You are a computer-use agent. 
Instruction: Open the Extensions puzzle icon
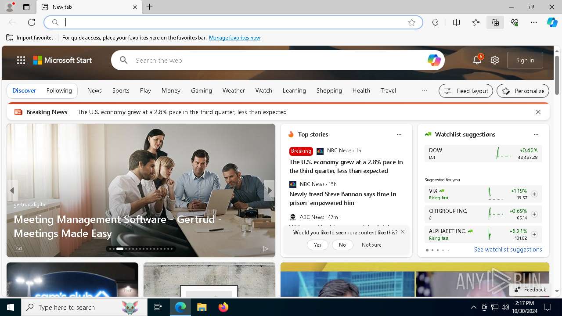435,22
